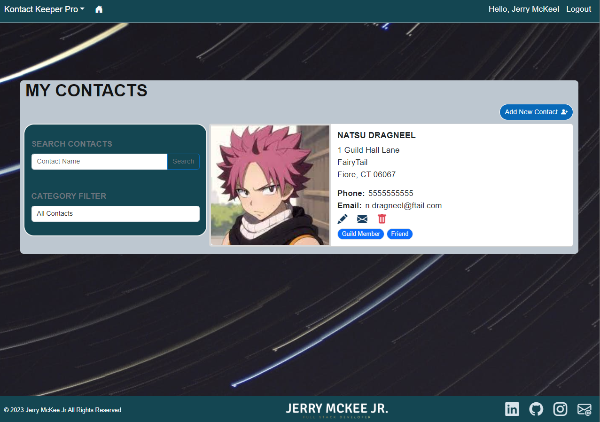The height and width of the screenshot is (422, 600).
Task: Click the NATSU DRAGNEEL contact name
Action: tap(376, 136)
